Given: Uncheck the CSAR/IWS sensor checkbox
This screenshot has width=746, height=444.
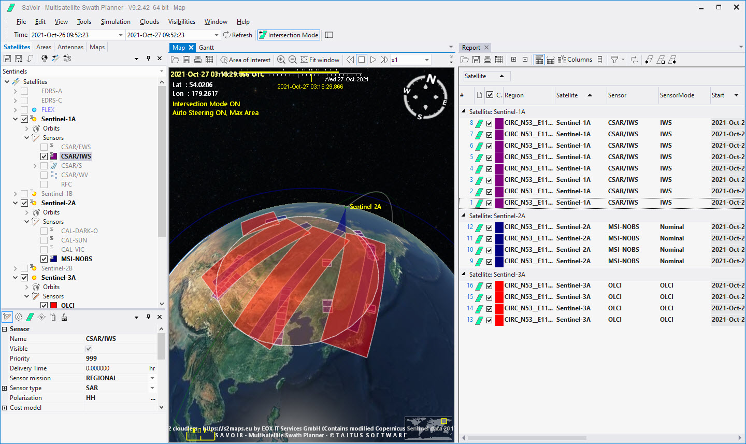Looking at the screenshot, I should [44, 156].
